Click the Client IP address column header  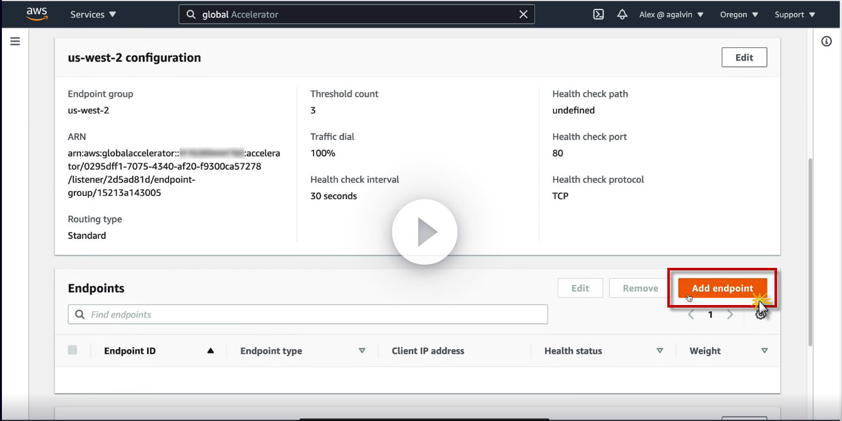click(x=428, y=351)
